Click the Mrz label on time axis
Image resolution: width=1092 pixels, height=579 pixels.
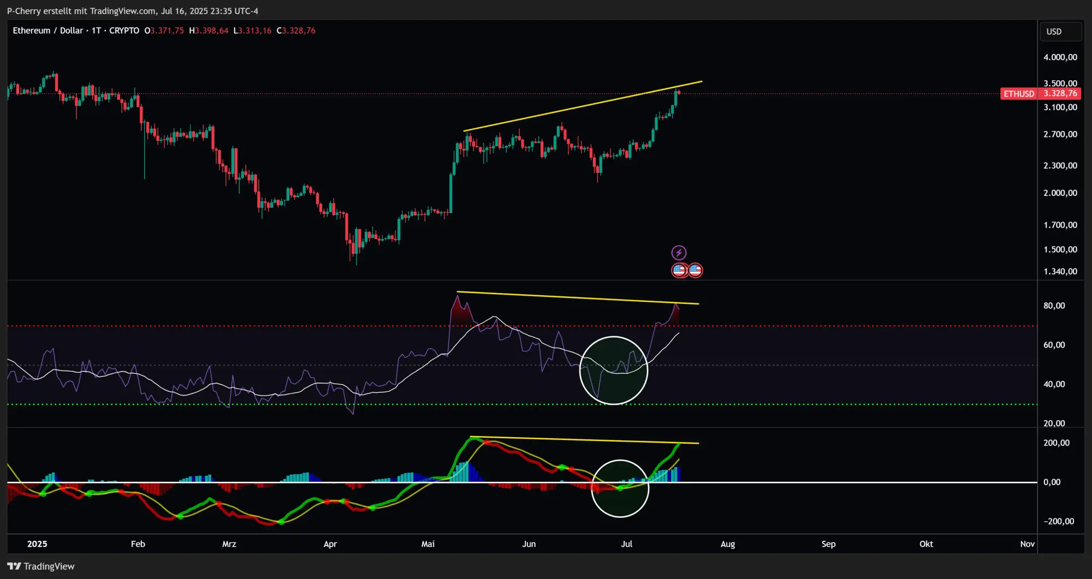(x=229, y=544)
